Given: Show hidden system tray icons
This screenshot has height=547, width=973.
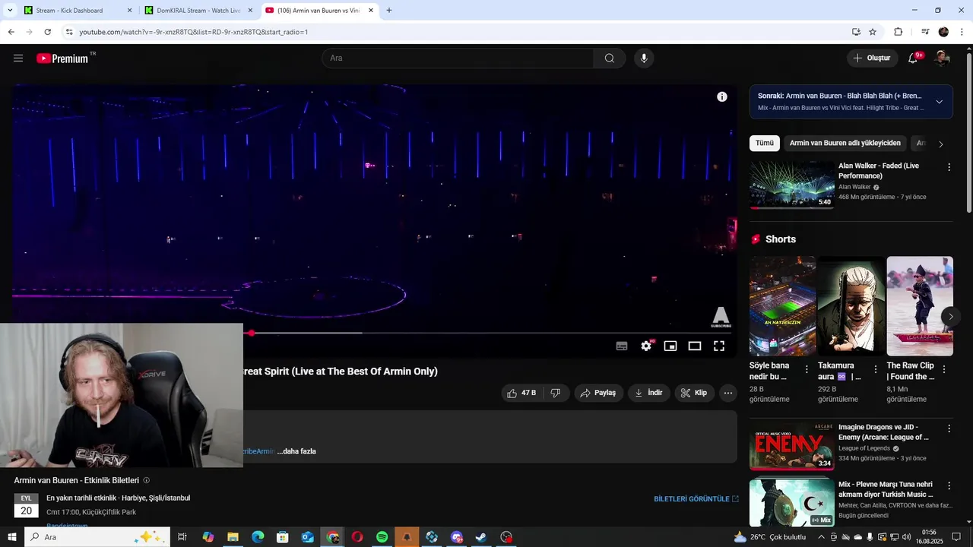Looking at the screenshot, I should 821,537.
